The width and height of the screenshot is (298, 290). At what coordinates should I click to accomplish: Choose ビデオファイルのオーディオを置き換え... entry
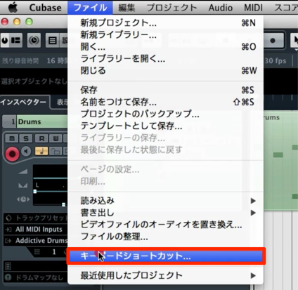point(165,225)
